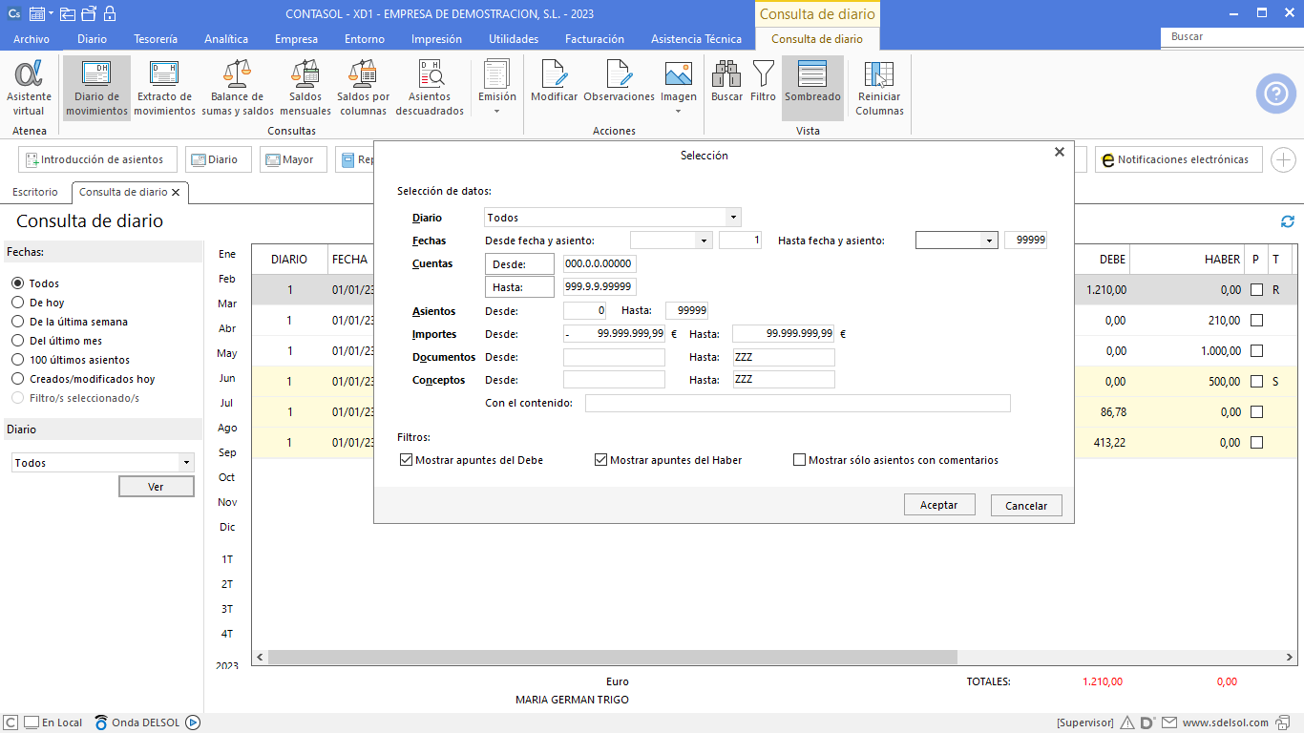Open the blue help question mark
Screen dimensions: 1304x733
(1275, 94)
